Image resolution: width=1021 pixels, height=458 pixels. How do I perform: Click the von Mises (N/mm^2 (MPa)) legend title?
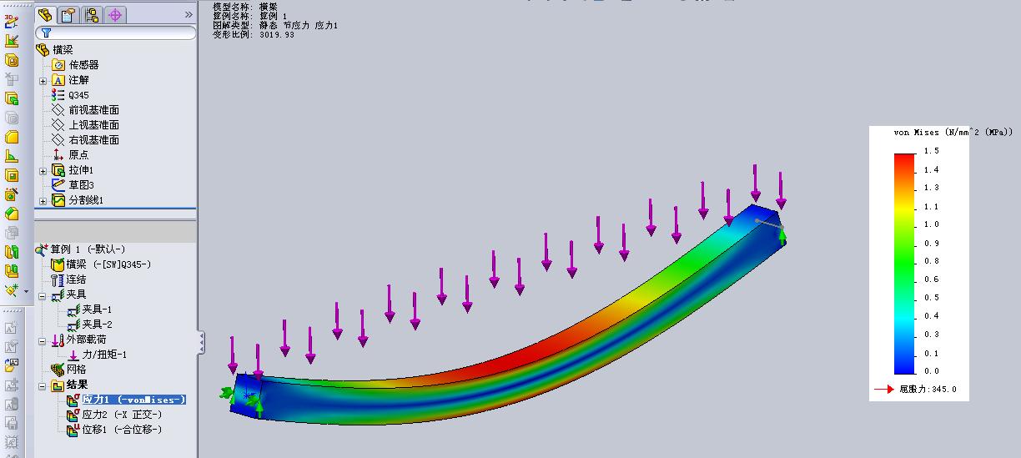click(953, 132)
